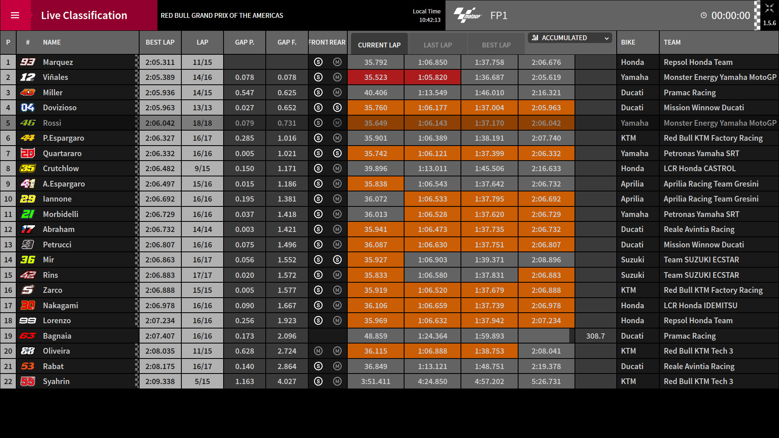Click Syahrin's number 55 badge

click(28, 381)
